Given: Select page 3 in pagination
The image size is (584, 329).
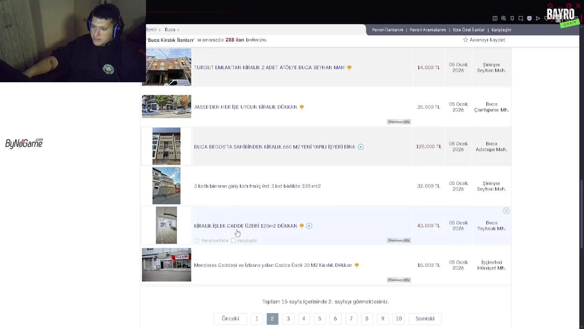Looking at the screenshot, I should point(288,318).
